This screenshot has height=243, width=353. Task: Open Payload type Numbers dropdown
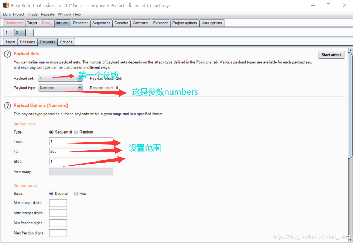[x=60, y=88]
